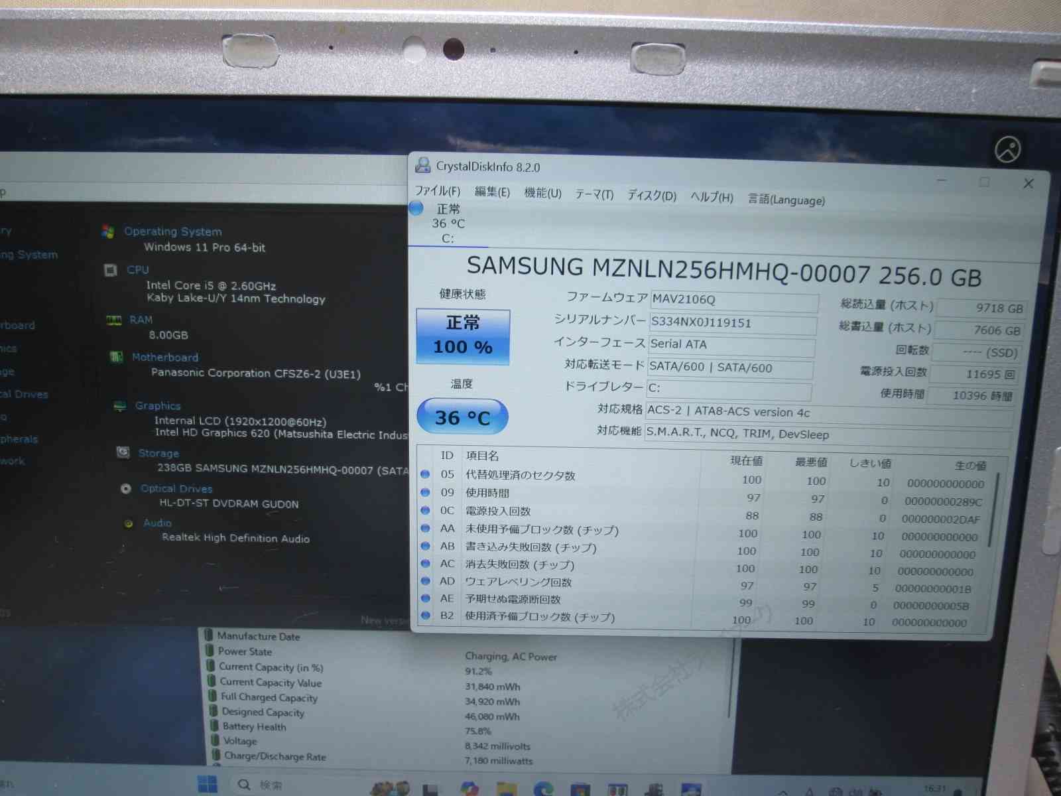Click the 正常 100 % health status button
The height and width of the screenshot is (796, 1061).
463,336
